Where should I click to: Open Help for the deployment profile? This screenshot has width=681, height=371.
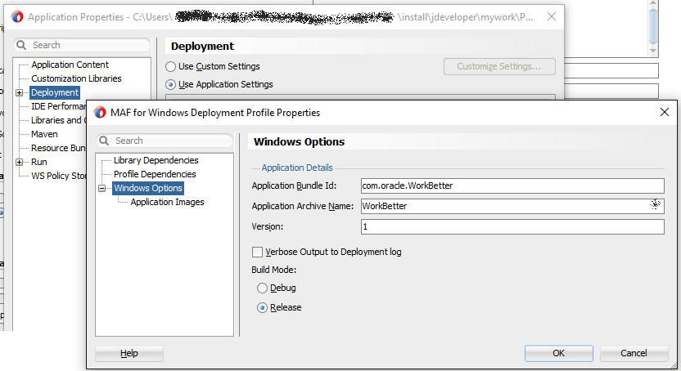click(129, 353)
